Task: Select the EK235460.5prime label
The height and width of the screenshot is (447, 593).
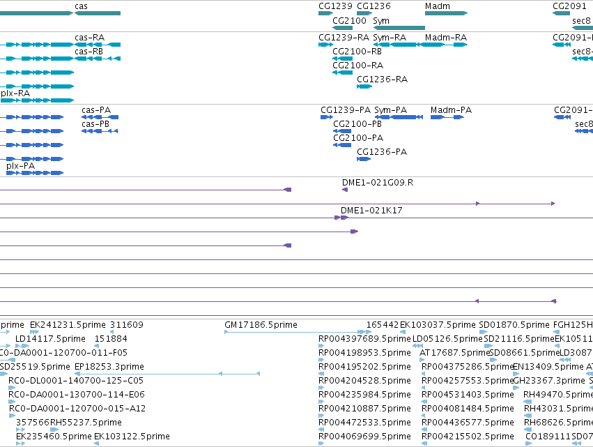Action: pyautogui.click(x=54, y=437)
